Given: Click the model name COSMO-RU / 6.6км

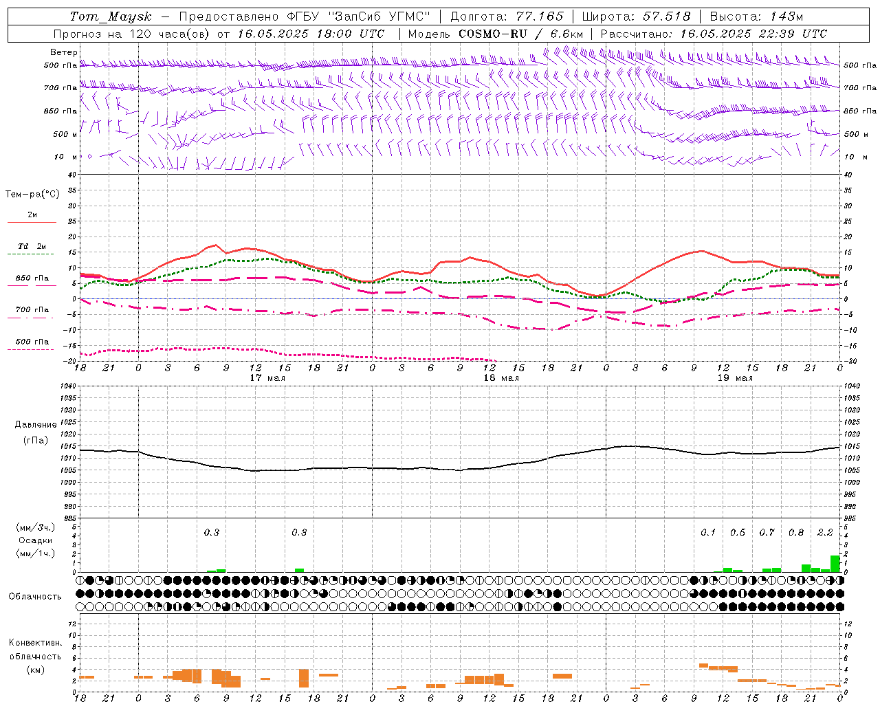Looking at the screenshot, I should pyautogui.click(x=520, y=34).
